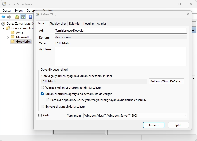Image resolution: width=197 pixels, height=141 pixels.
Task: Expand the Avira tree node
Action: click(x=8, y=33)
